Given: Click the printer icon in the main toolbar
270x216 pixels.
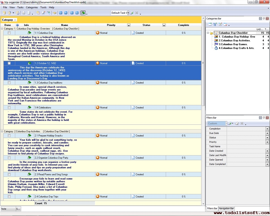Looking at the screenshot, I should (24, 13).
